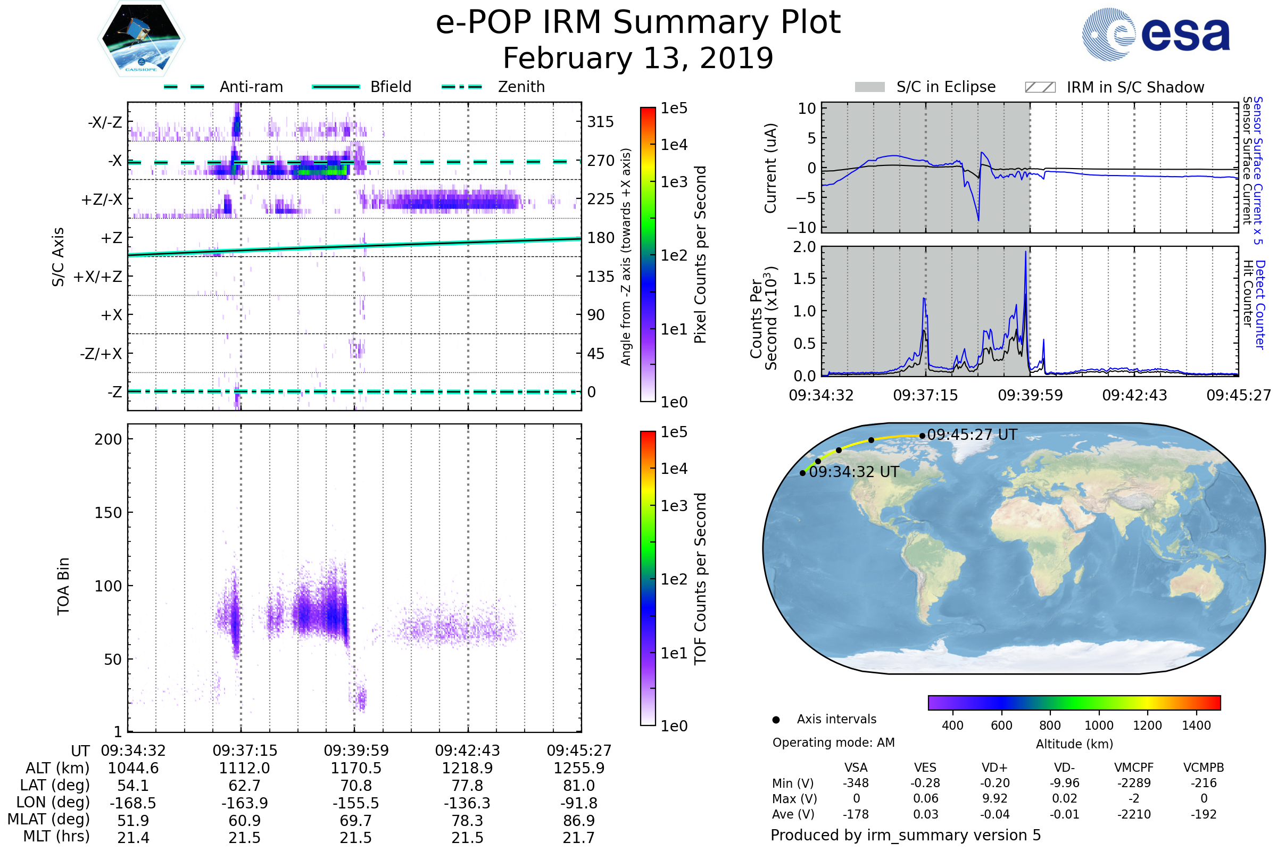This screenshot has width=1277, height=851.
Task: Click the TOF Counts per Second colorbar
Action: (x=648, y=578)
